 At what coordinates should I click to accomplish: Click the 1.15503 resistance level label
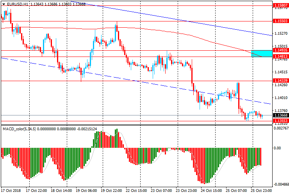(281, 21)
